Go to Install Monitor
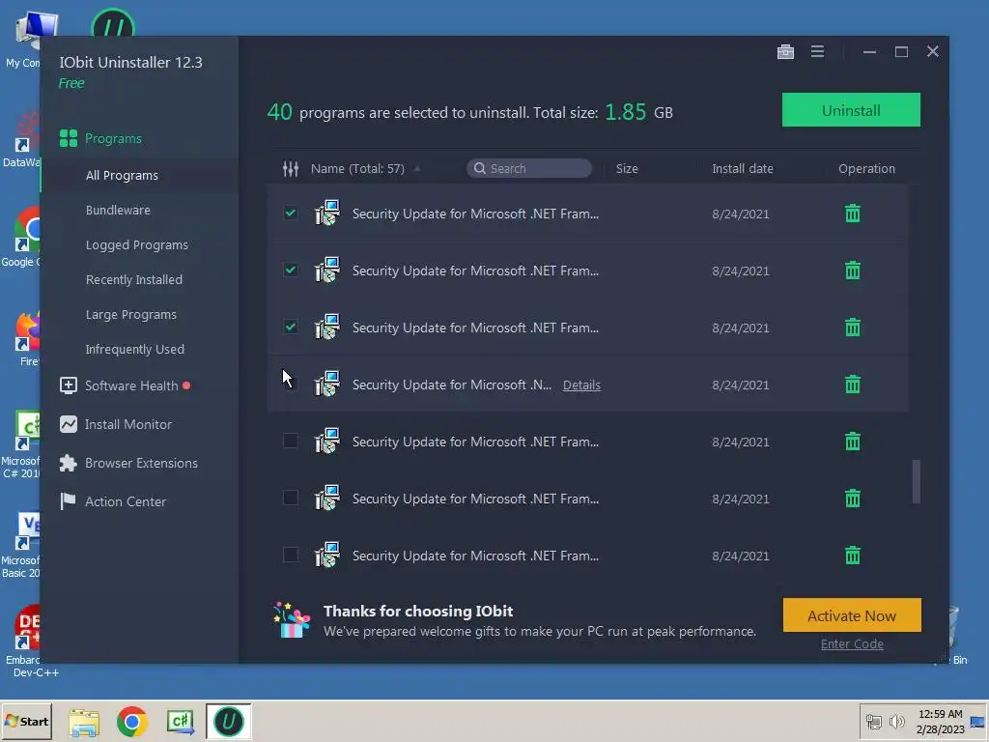This screenshot has width=989, height=742. point(128,424)
